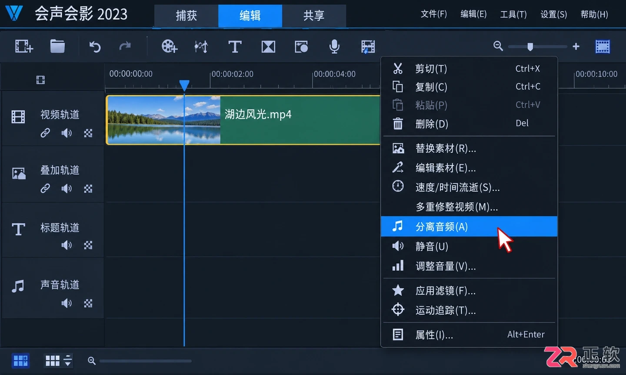Viewport: 626px width, 375px height.
Task: Click the blue playhead marker on ruler
Action: pos(184,85)
